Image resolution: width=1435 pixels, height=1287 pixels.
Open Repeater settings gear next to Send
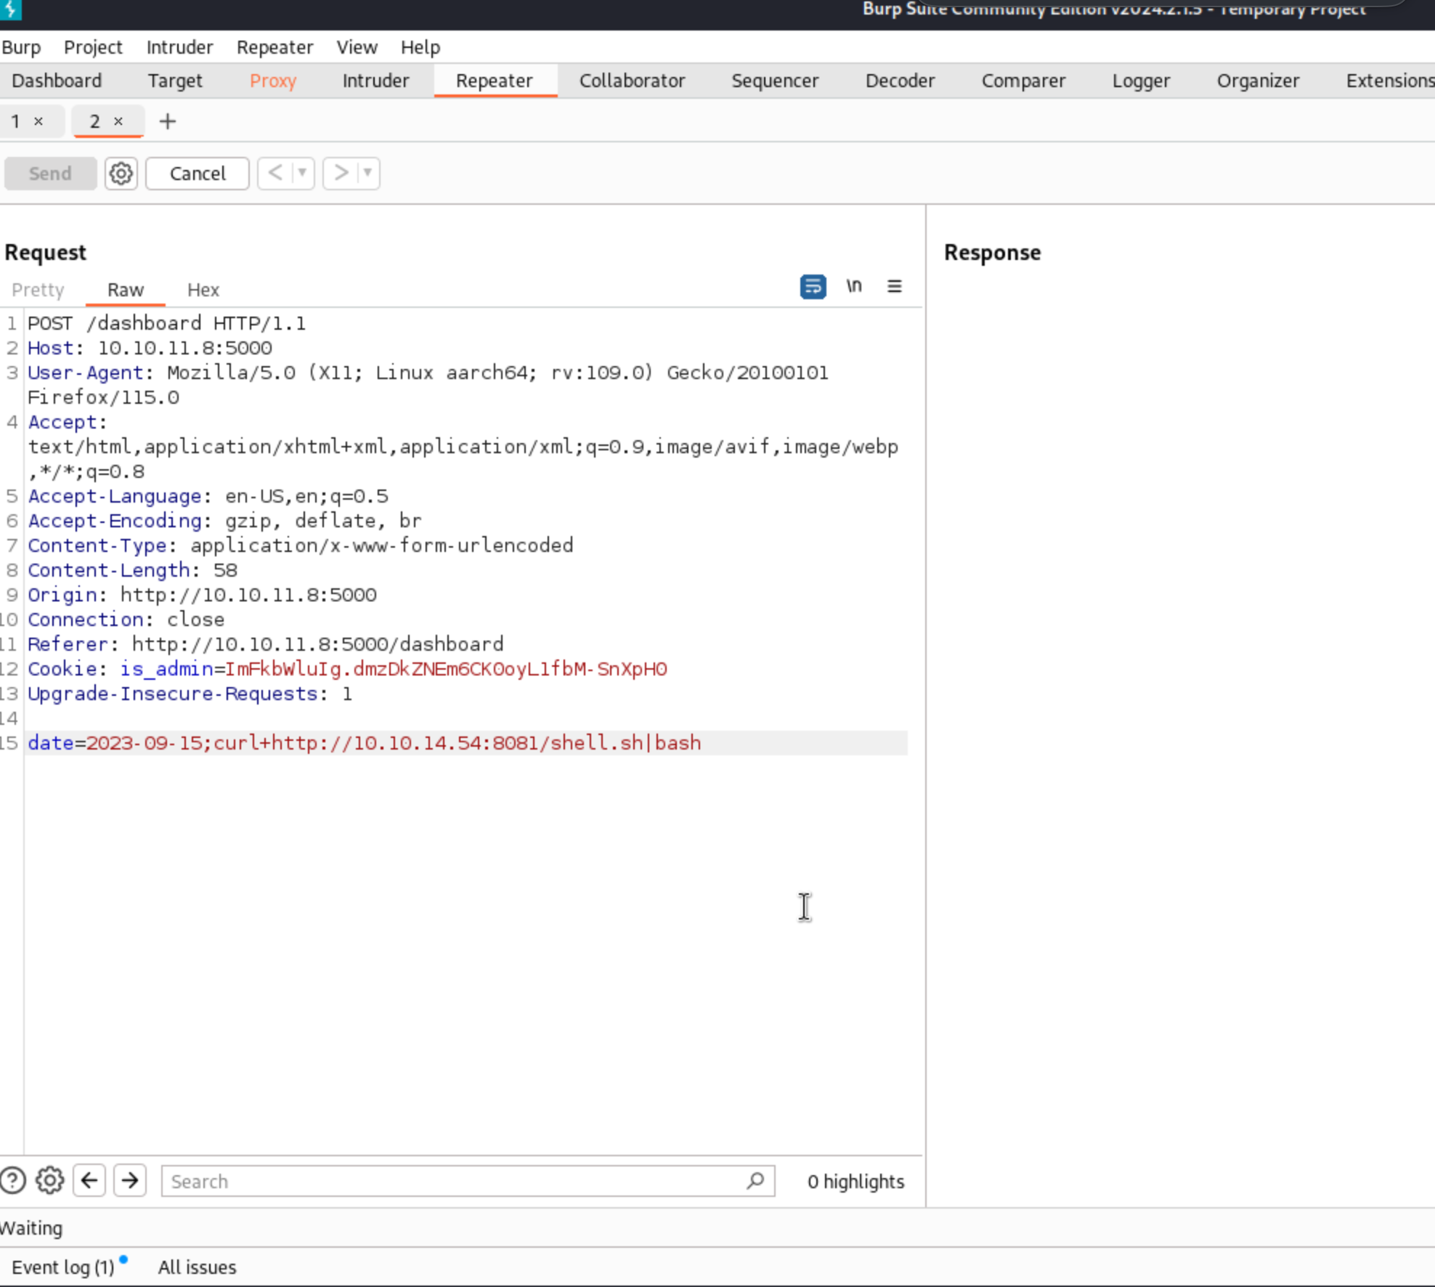tap(121, 174)
